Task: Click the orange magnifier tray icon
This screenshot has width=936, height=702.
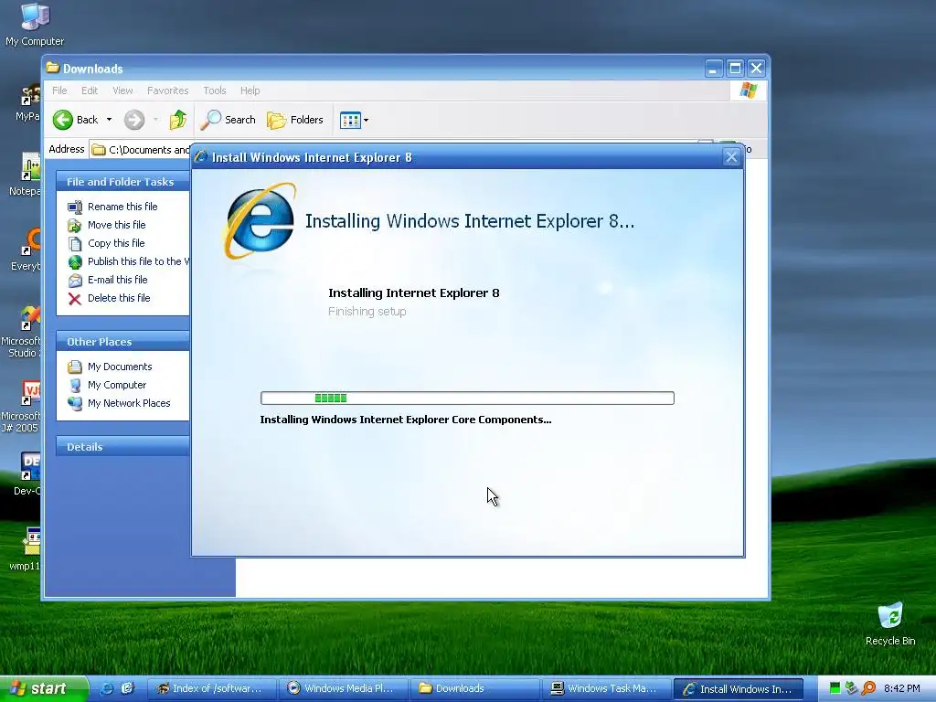Action: [x=868, y=688]
